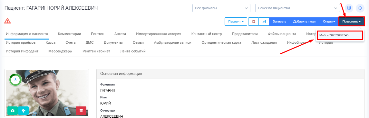This screenshot has height=118, width=369.
Task: Click the red mobile phone icon button
Action: click(253, 21)
